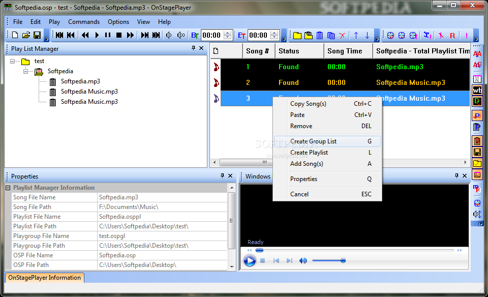The width and height of the screenshot is (488, 297).
Task: Click the BT 00:00 time input field
Action: point(212,35)
